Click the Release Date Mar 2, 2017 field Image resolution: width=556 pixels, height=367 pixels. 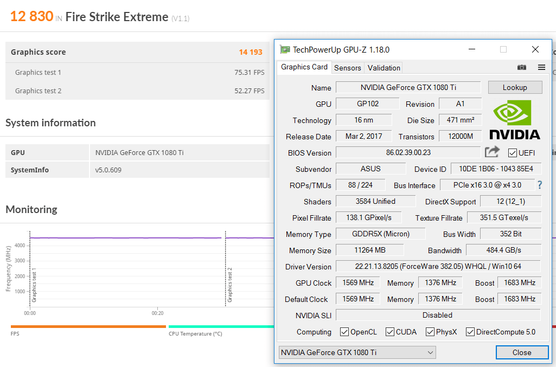tap(364, 137)
